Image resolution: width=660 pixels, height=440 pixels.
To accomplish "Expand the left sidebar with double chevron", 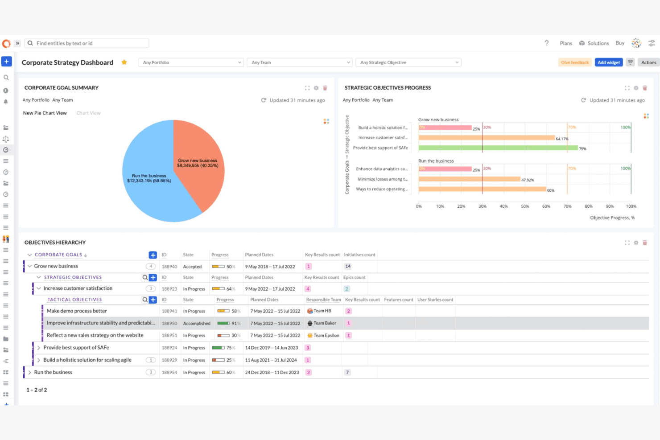I will [x=17, y=43].
